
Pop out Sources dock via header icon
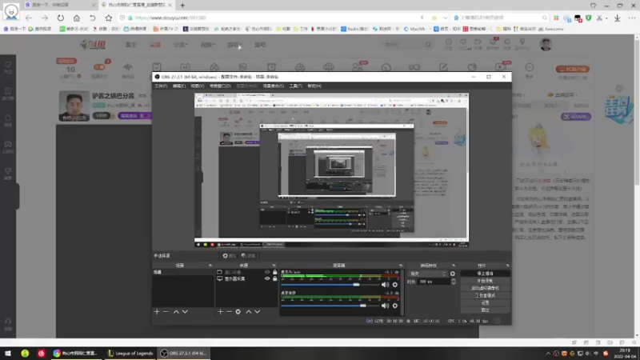(274, 266)
